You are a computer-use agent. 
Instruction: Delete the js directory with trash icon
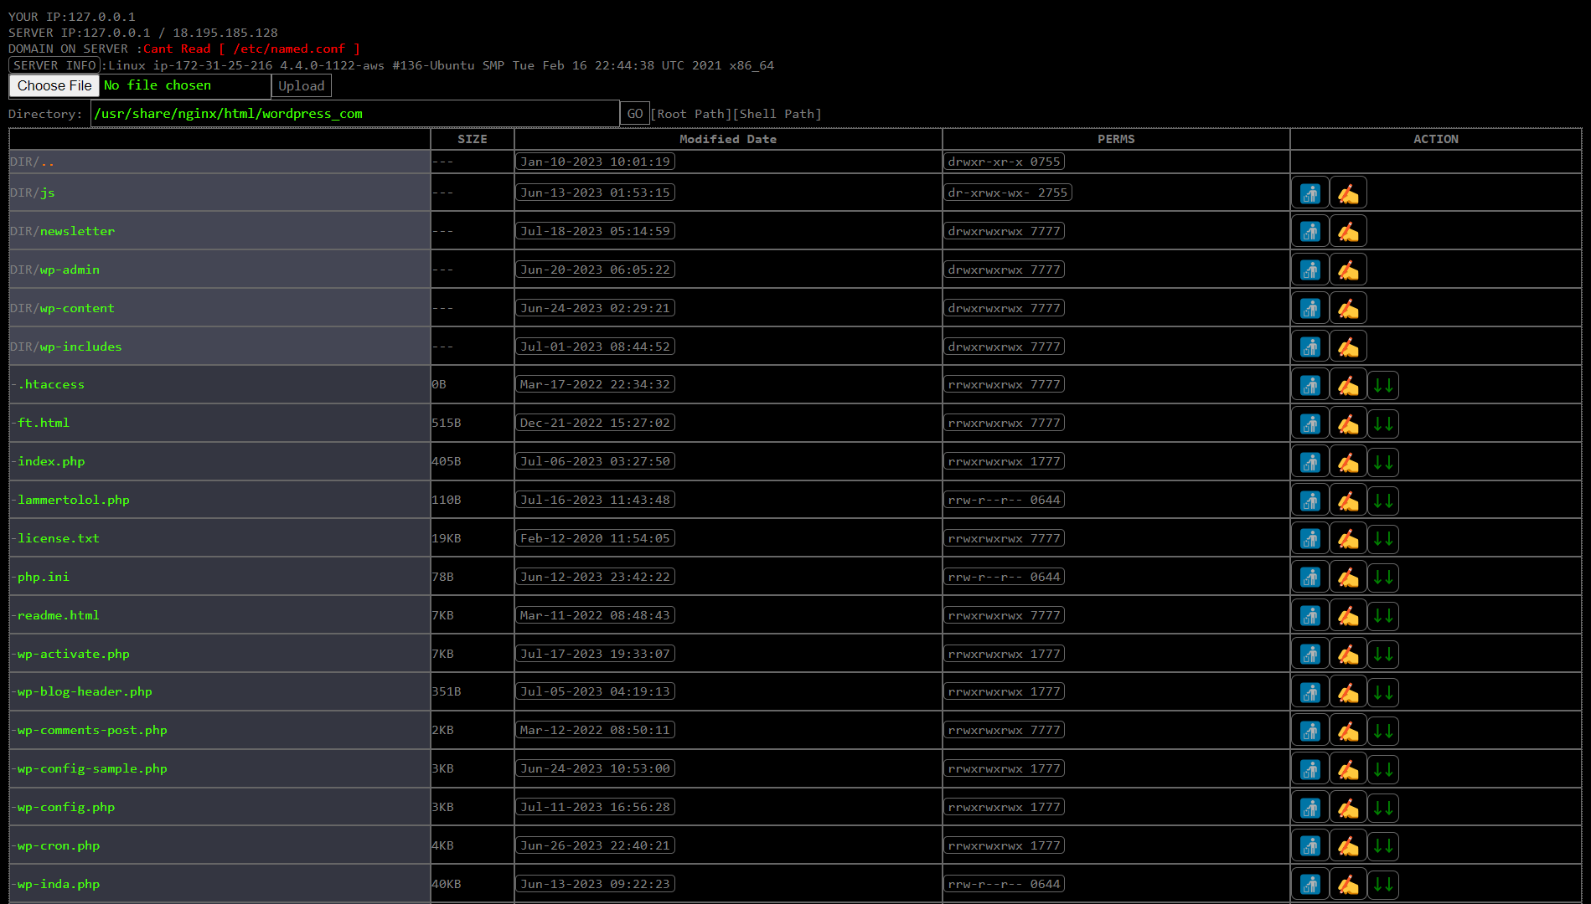1309,193
